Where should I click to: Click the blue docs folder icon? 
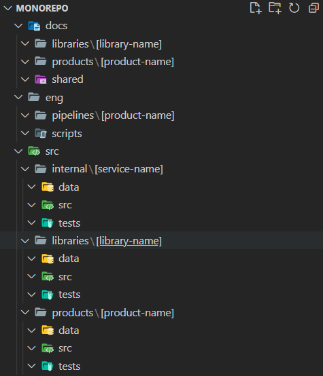coord(34,26)
